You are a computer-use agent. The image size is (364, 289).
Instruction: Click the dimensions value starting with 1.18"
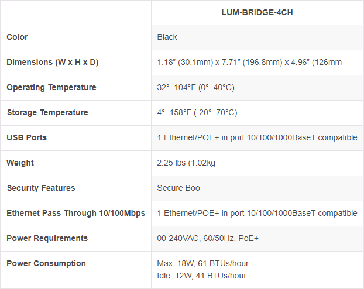pyautogui.click(x=249, y=63)
